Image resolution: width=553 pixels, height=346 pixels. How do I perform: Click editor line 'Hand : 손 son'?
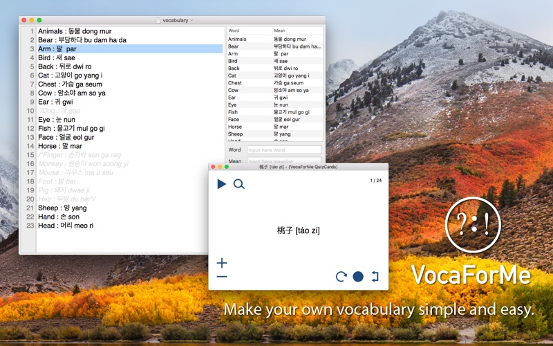click(59, 217)
